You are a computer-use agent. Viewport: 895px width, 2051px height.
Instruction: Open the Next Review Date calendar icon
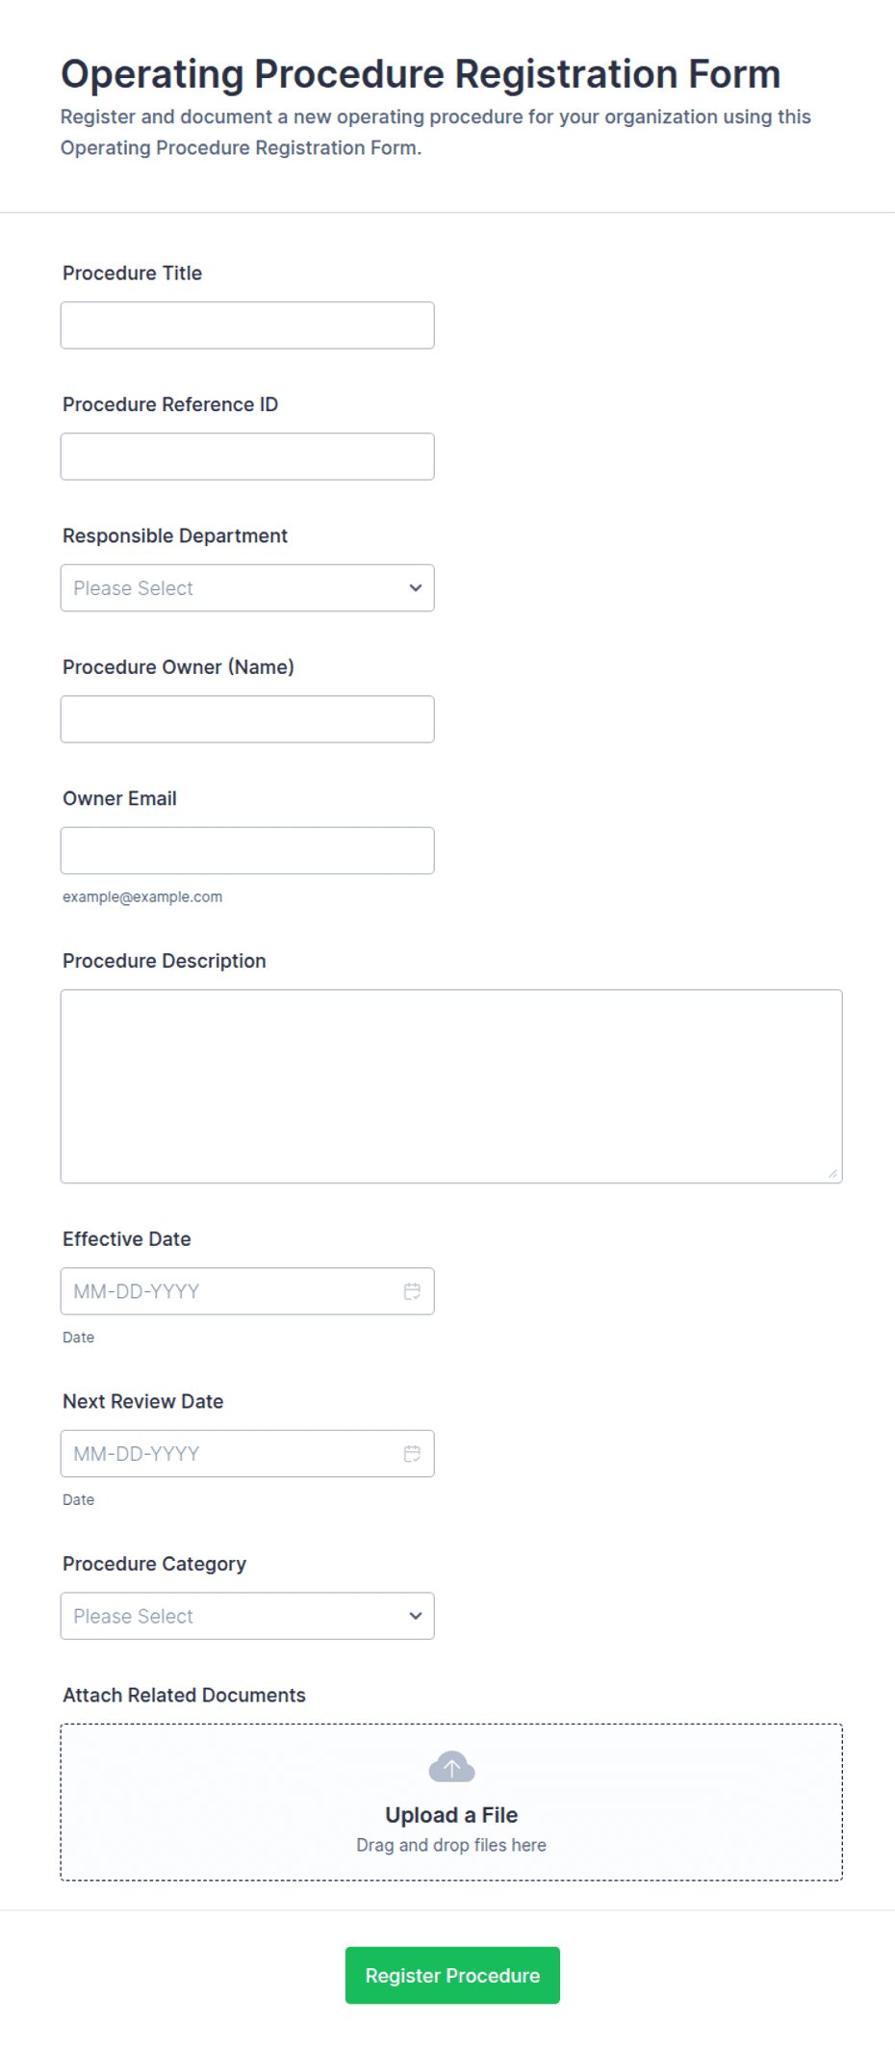[x=412, y=1454]
